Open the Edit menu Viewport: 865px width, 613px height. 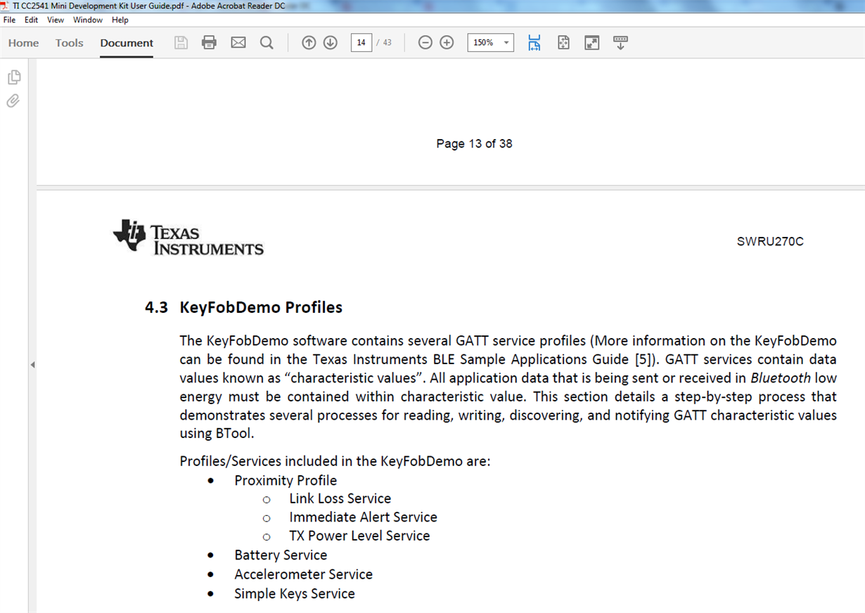pyautogui.click(x=31, y=20)
